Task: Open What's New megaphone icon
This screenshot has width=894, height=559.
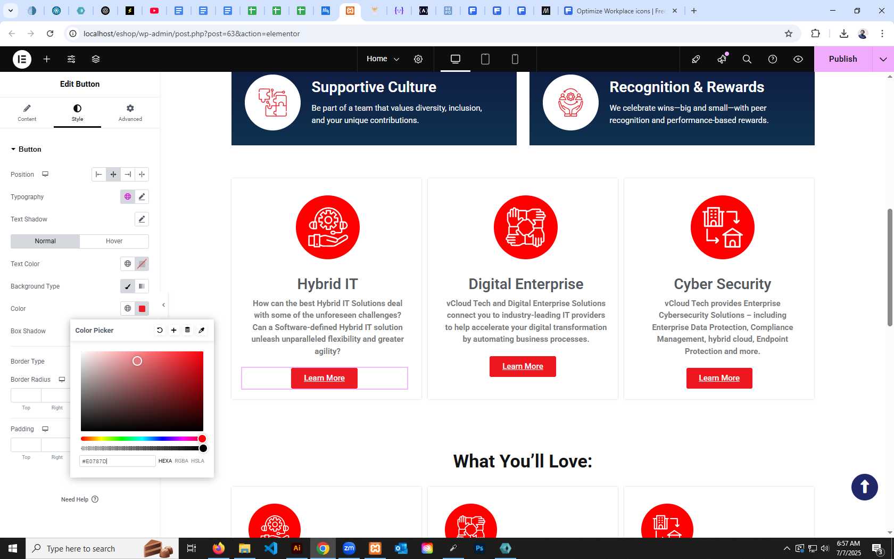Action: pyautogui.click(x=722, y=59)
